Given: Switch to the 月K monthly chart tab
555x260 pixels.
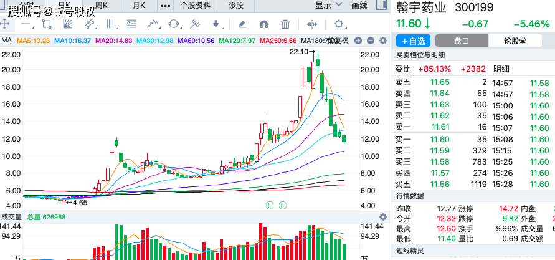Looking at the screenshot, I should point(139,6).
